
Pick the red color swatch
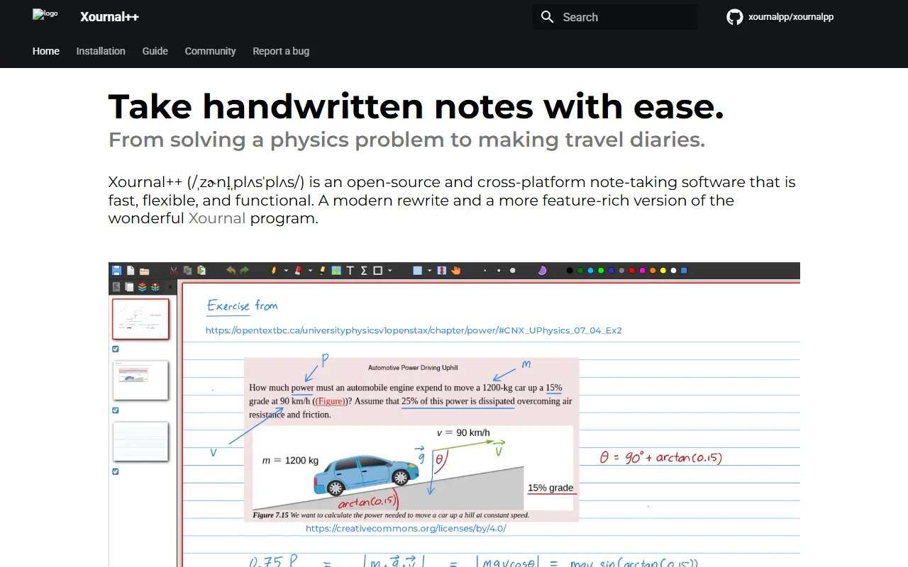coord(632,271)
